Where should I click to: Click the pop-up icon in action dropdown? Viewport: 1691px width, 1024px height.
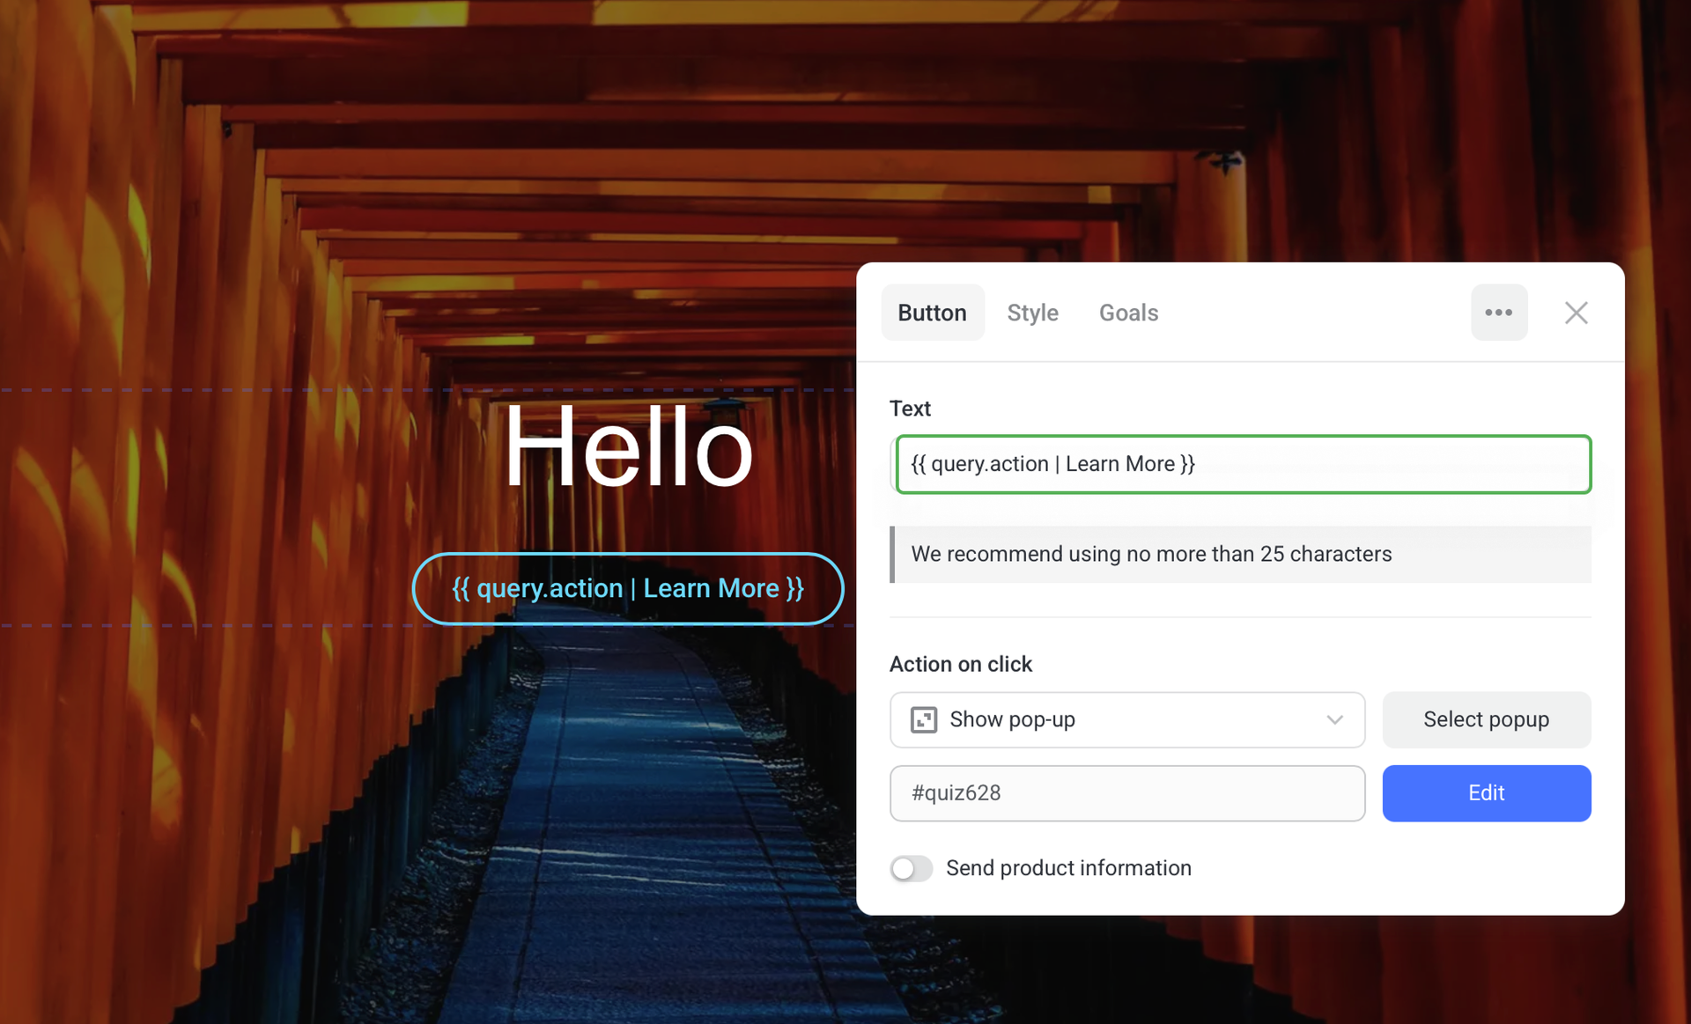[x=923, y=719]
